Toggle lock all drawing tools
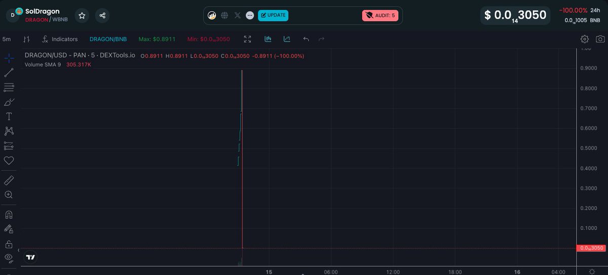 tap(9, 244)
